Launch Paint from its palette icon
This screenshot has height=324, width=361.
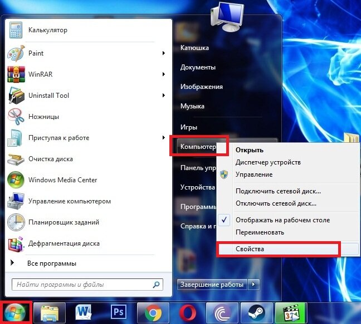(16, 53)
